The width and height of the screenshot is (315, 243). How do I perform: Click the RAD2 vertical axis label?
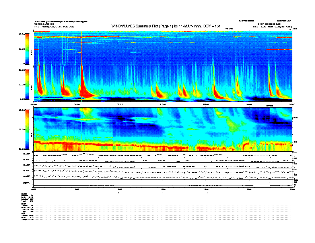point(31,52)
